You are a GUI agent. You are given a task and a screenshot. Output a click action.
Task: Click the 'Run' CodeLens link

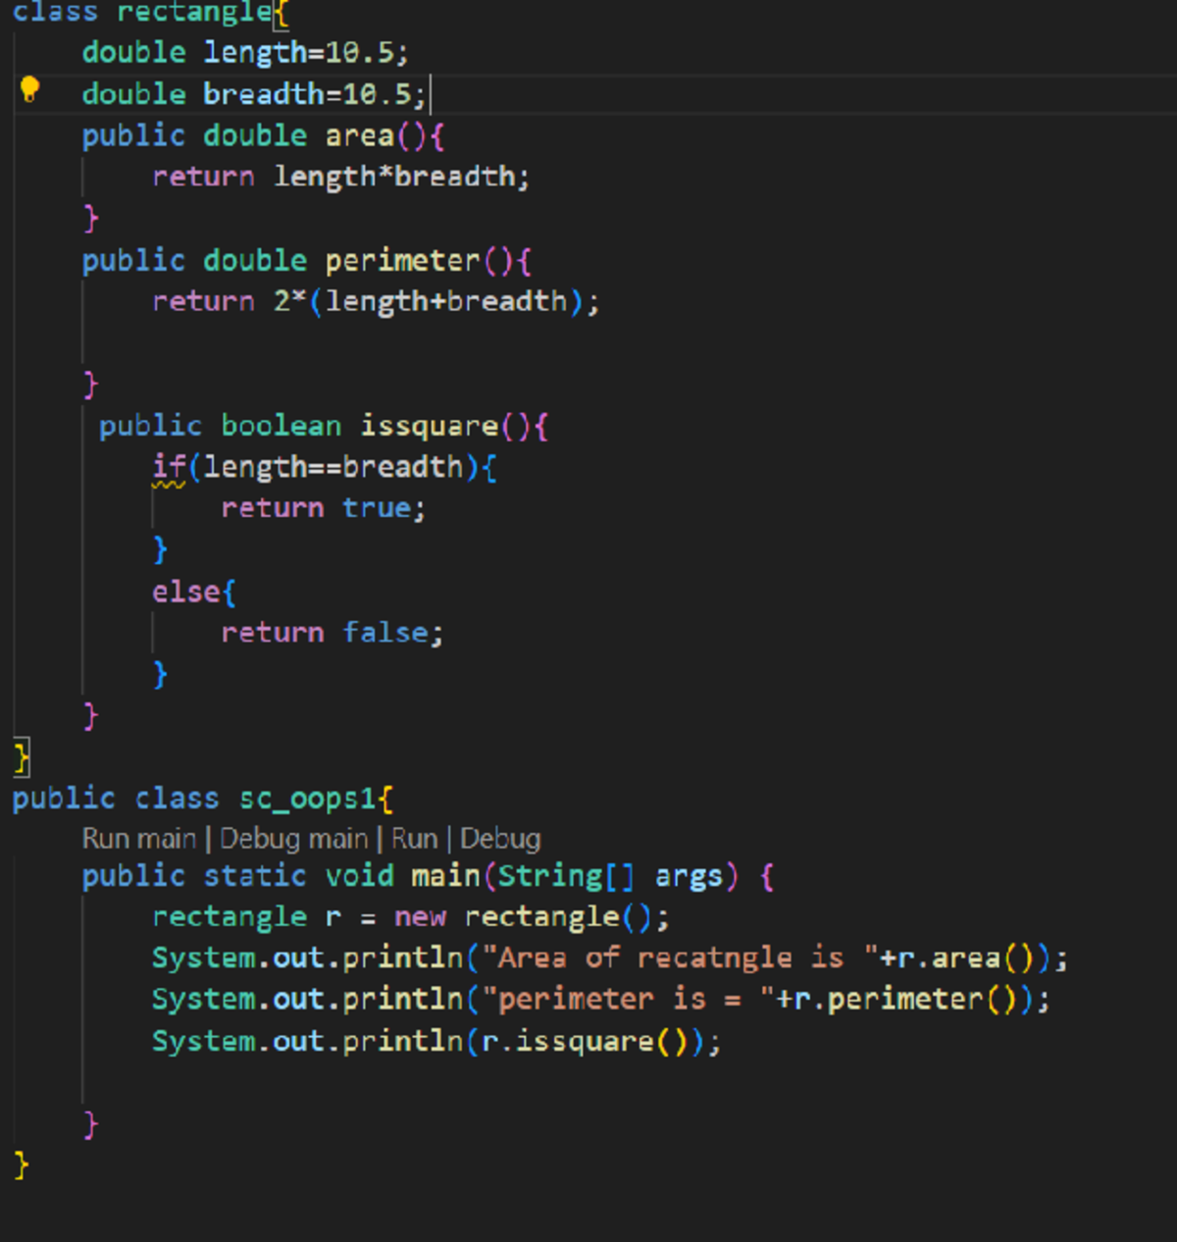(414, 839)
